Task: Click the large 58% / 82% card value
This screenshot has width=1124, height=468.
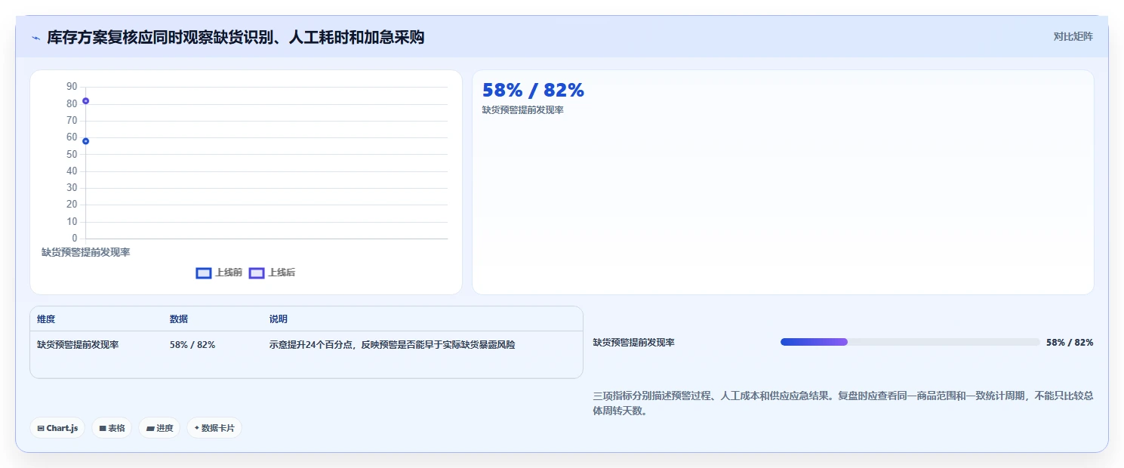Action: [533, 90]
